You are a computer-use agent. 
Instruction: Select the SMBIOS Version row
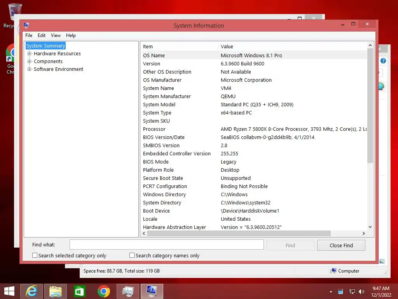click(x=254, y=146)
